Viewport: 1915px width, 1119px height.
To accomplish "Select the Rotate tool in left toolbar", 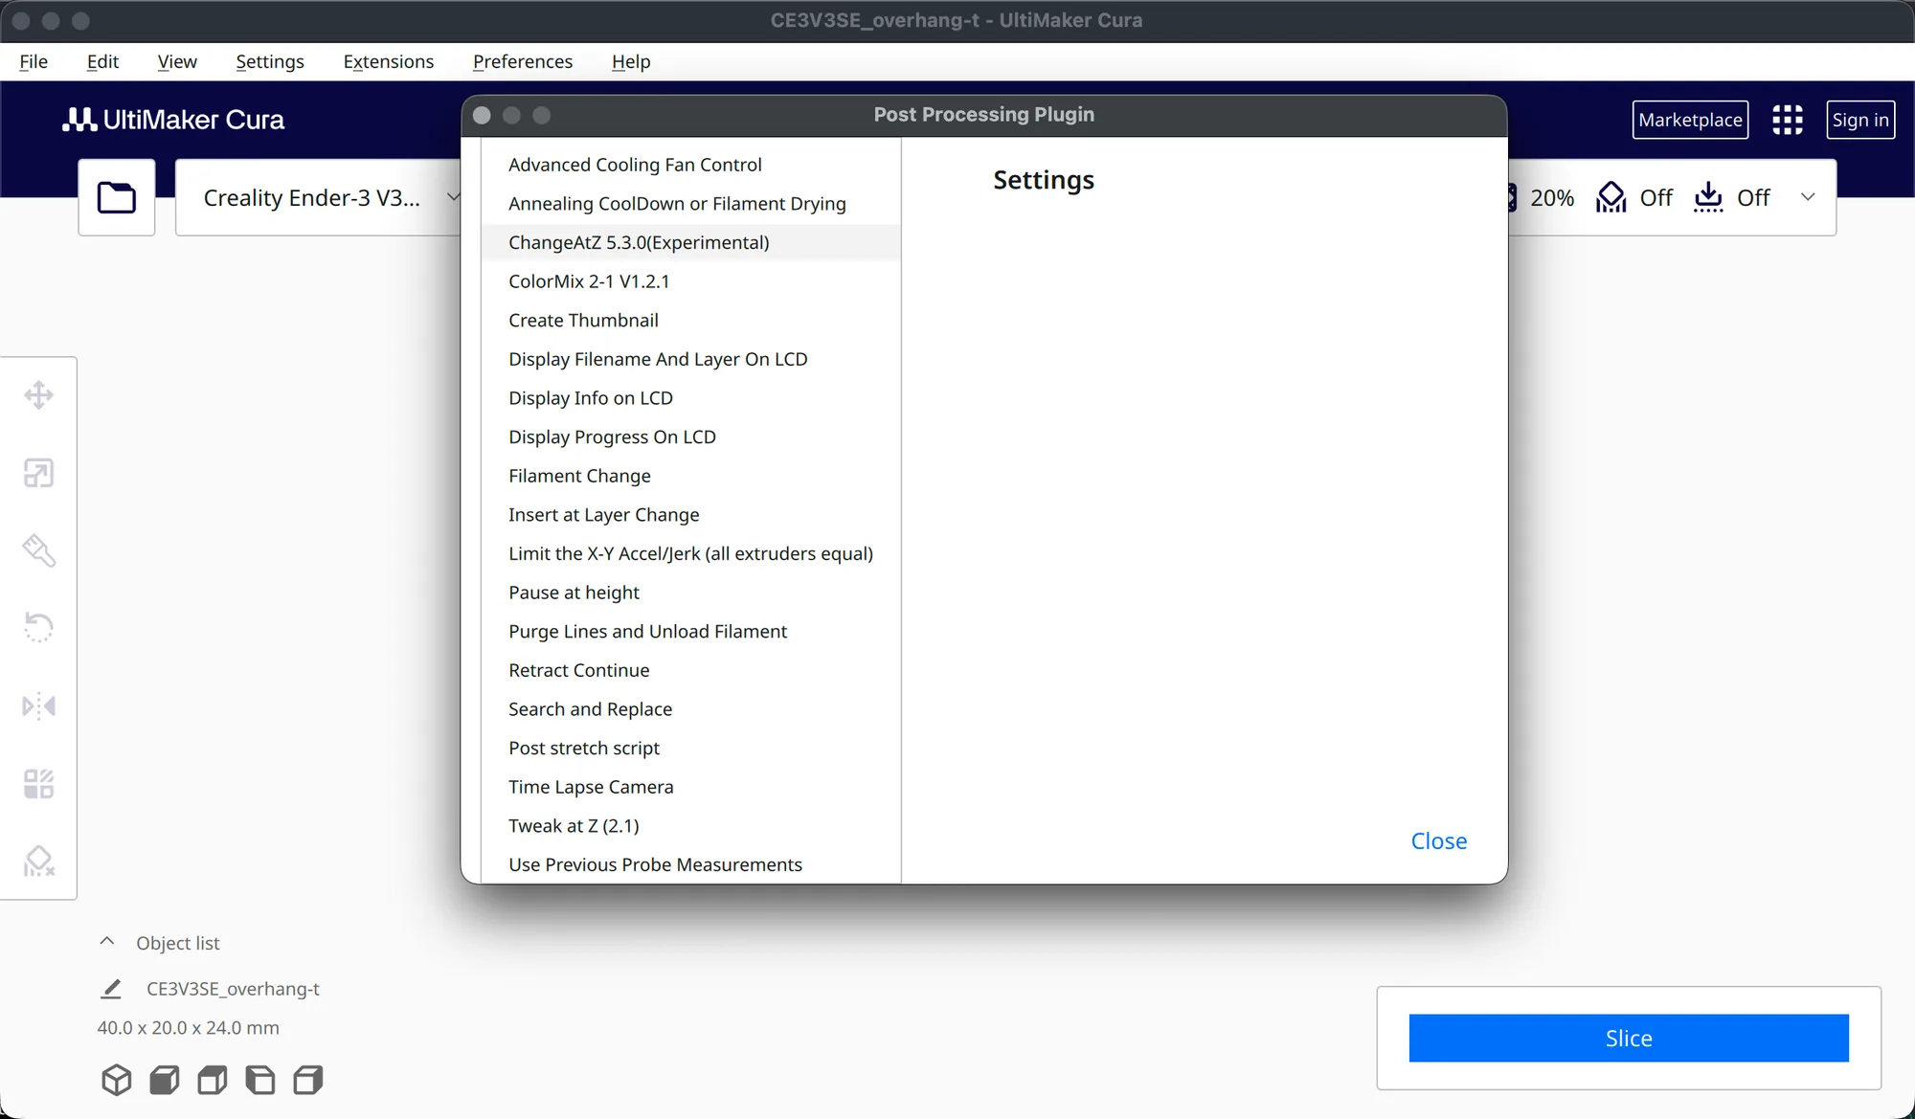I will (38, 628).
